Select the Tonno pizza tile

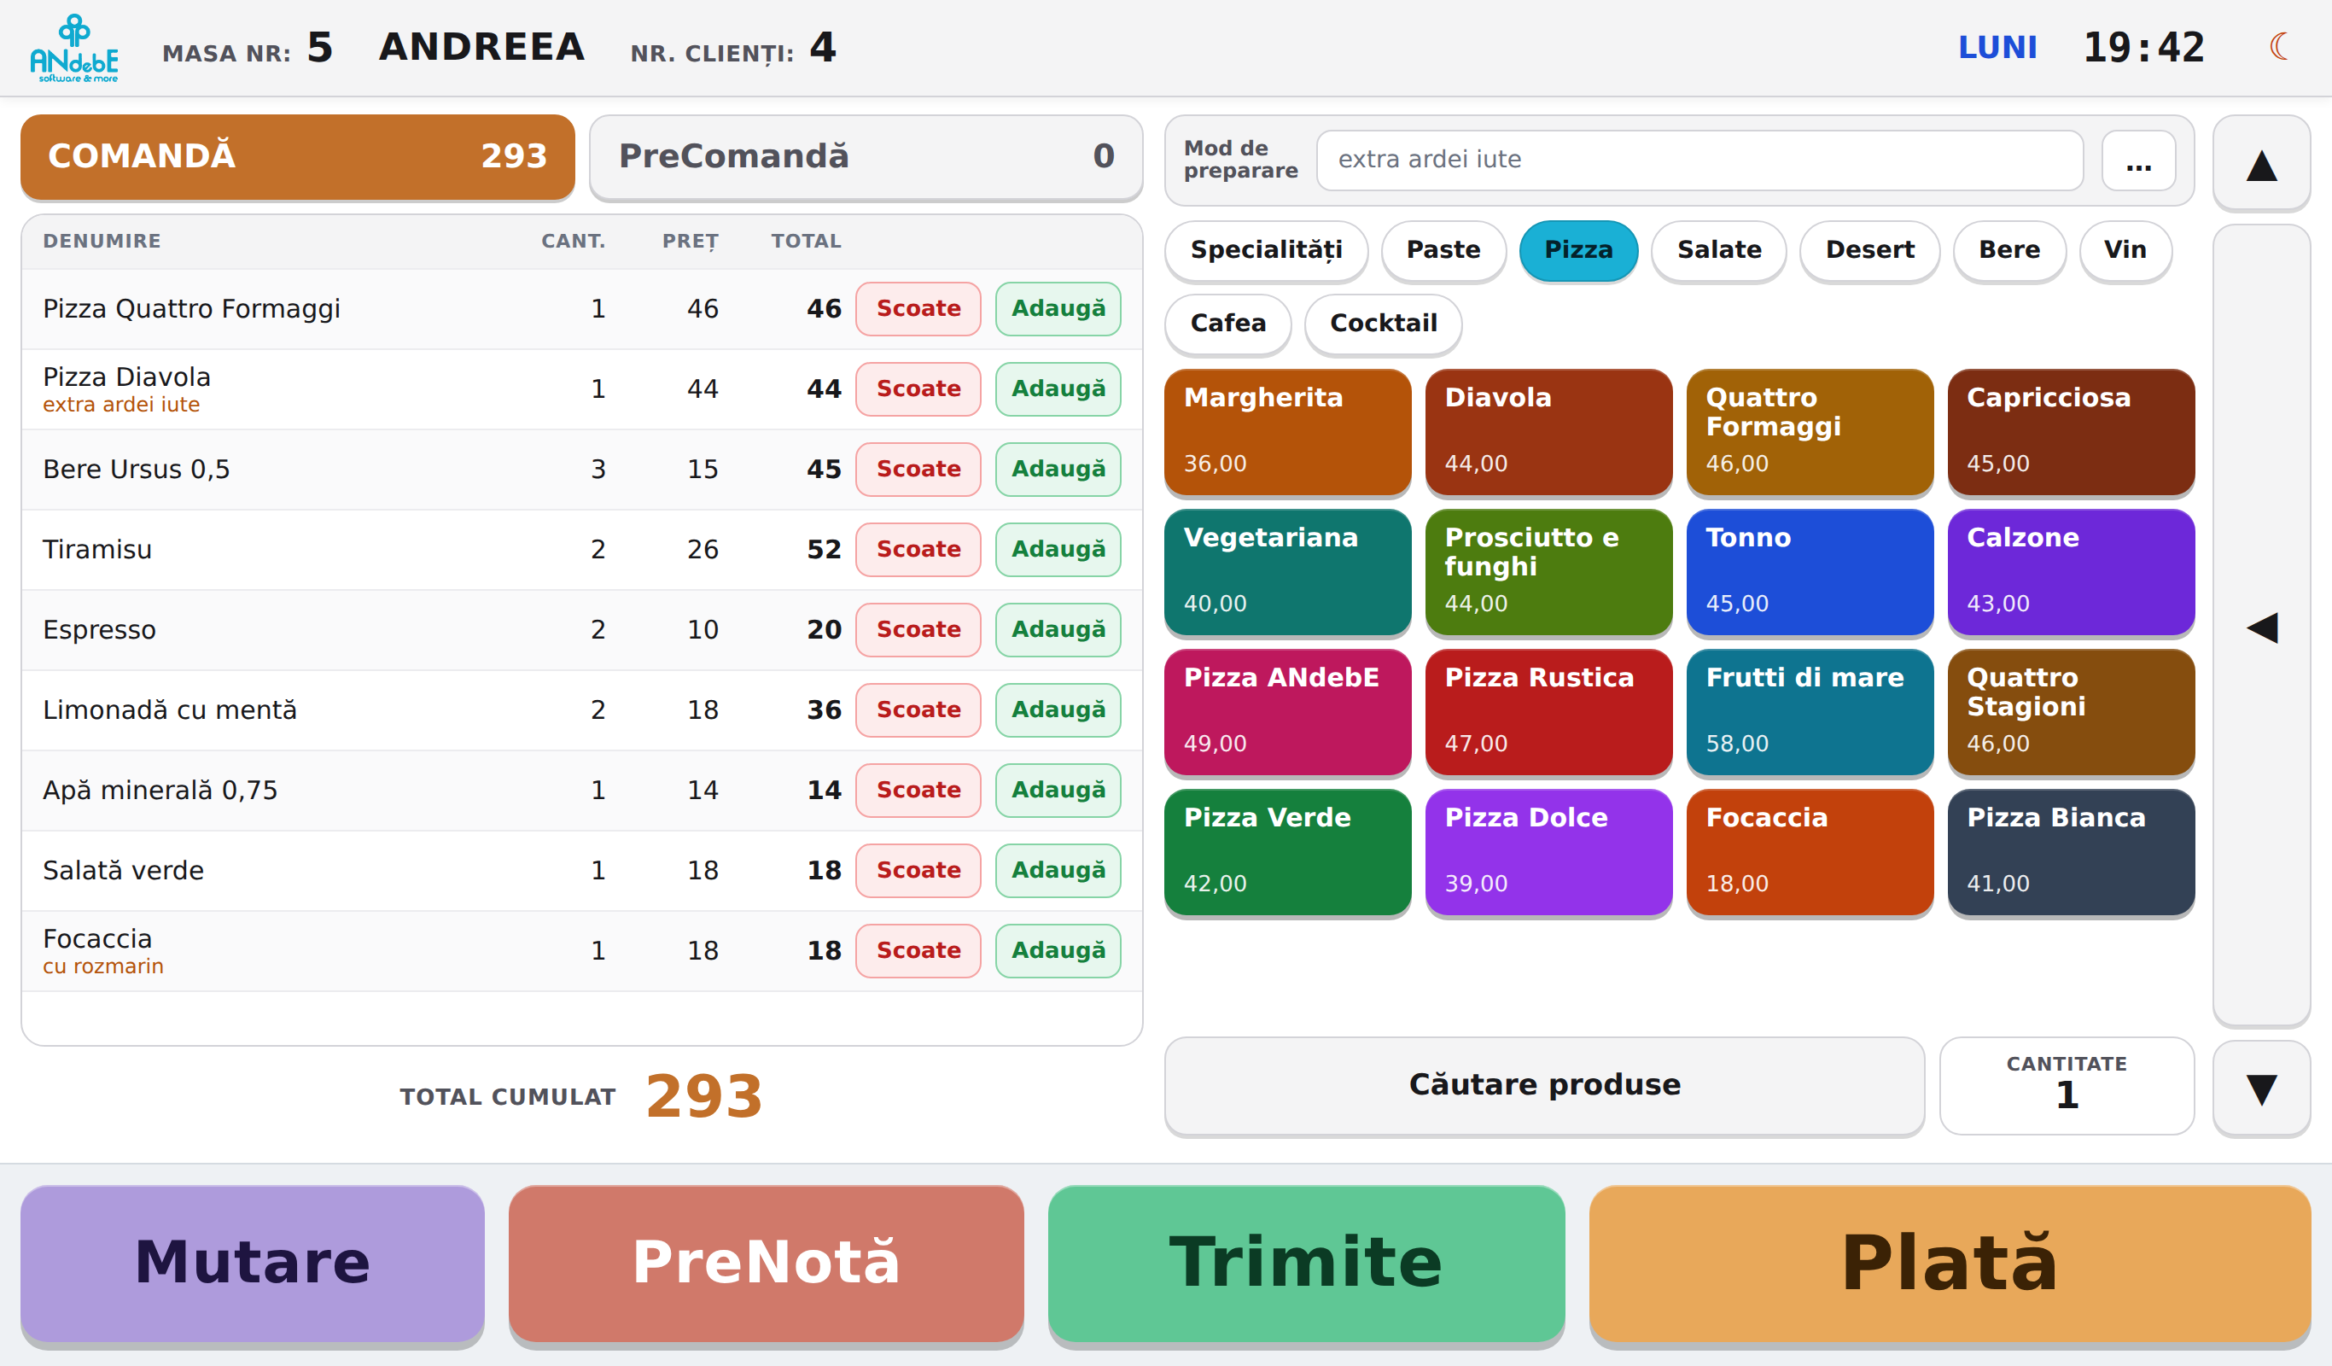1809,571
